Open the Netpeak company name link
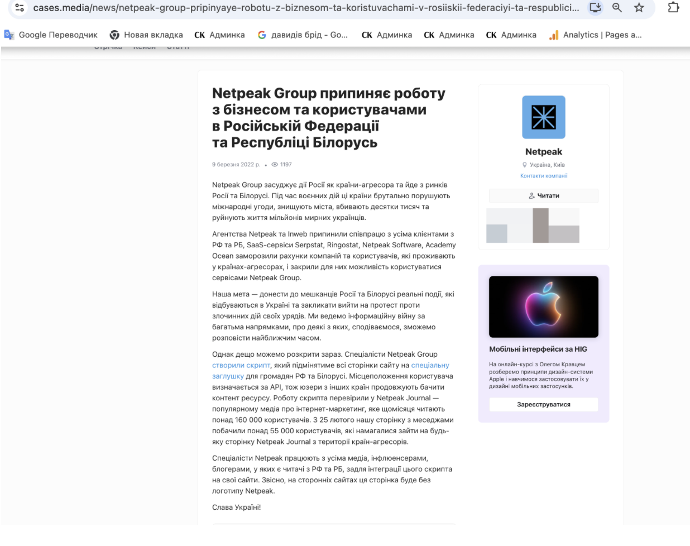This screenshot has height=546, width=690. (x=544, y=152)
